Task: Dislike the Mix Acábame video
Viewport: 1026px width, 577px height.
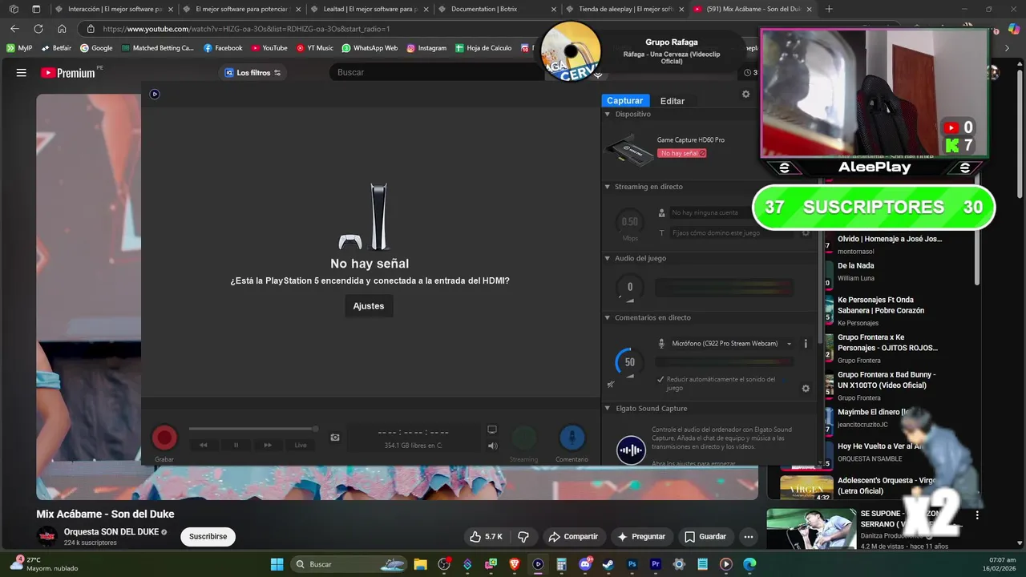Action: click(523, 536)
